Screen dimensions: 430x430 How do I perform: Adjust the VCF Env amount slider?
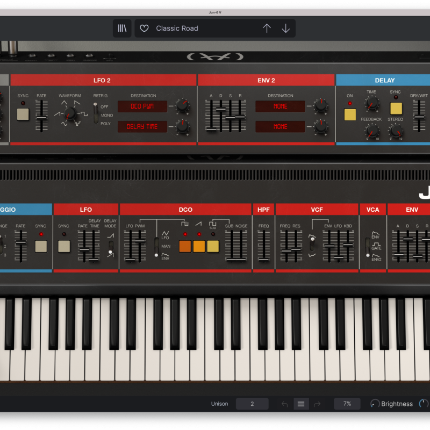point(329,246)
